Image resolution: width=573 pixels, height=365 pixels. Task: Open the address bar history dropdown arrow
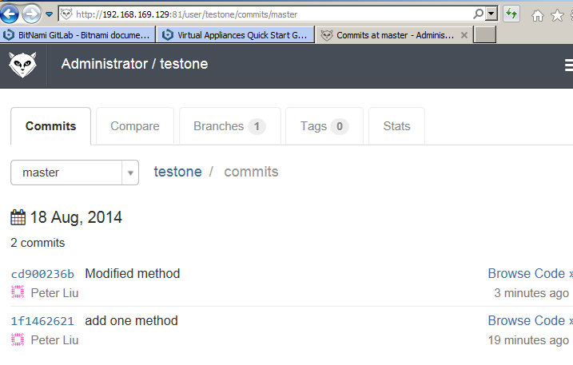click(x=491, y=14)
